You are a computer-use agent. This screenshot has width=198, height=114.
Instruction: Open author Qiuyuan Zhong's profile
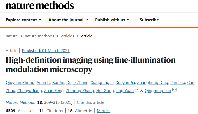tap(20, 83)
